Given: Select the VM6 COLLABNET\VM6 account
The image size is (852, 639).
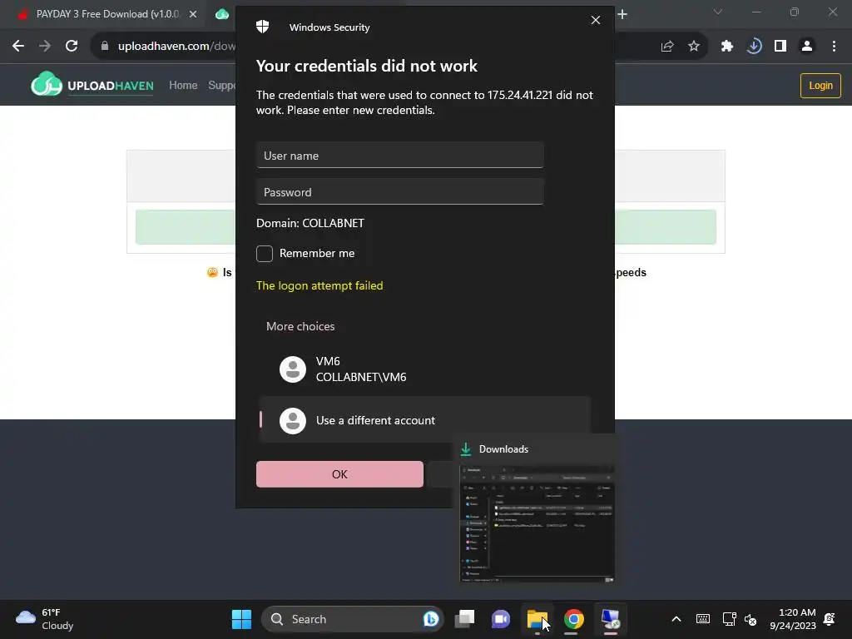Looking at the screenshot, I should pos(424,369).
